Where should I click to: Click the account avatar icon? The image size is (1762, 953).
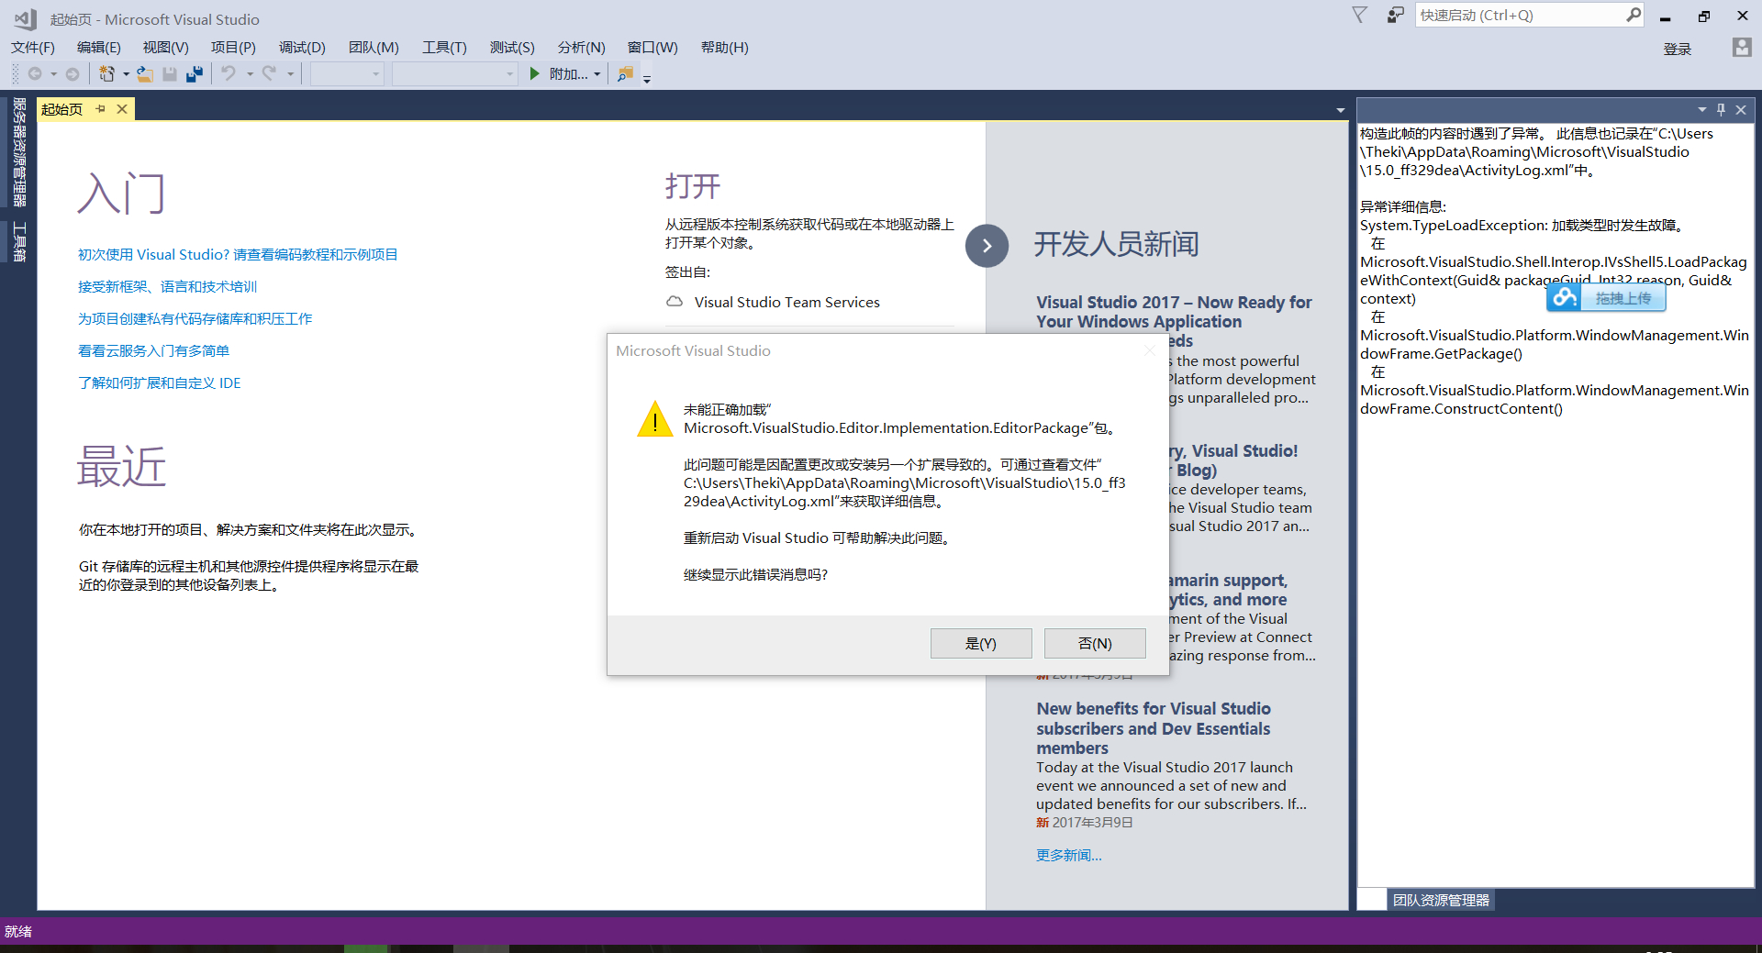1742,48
